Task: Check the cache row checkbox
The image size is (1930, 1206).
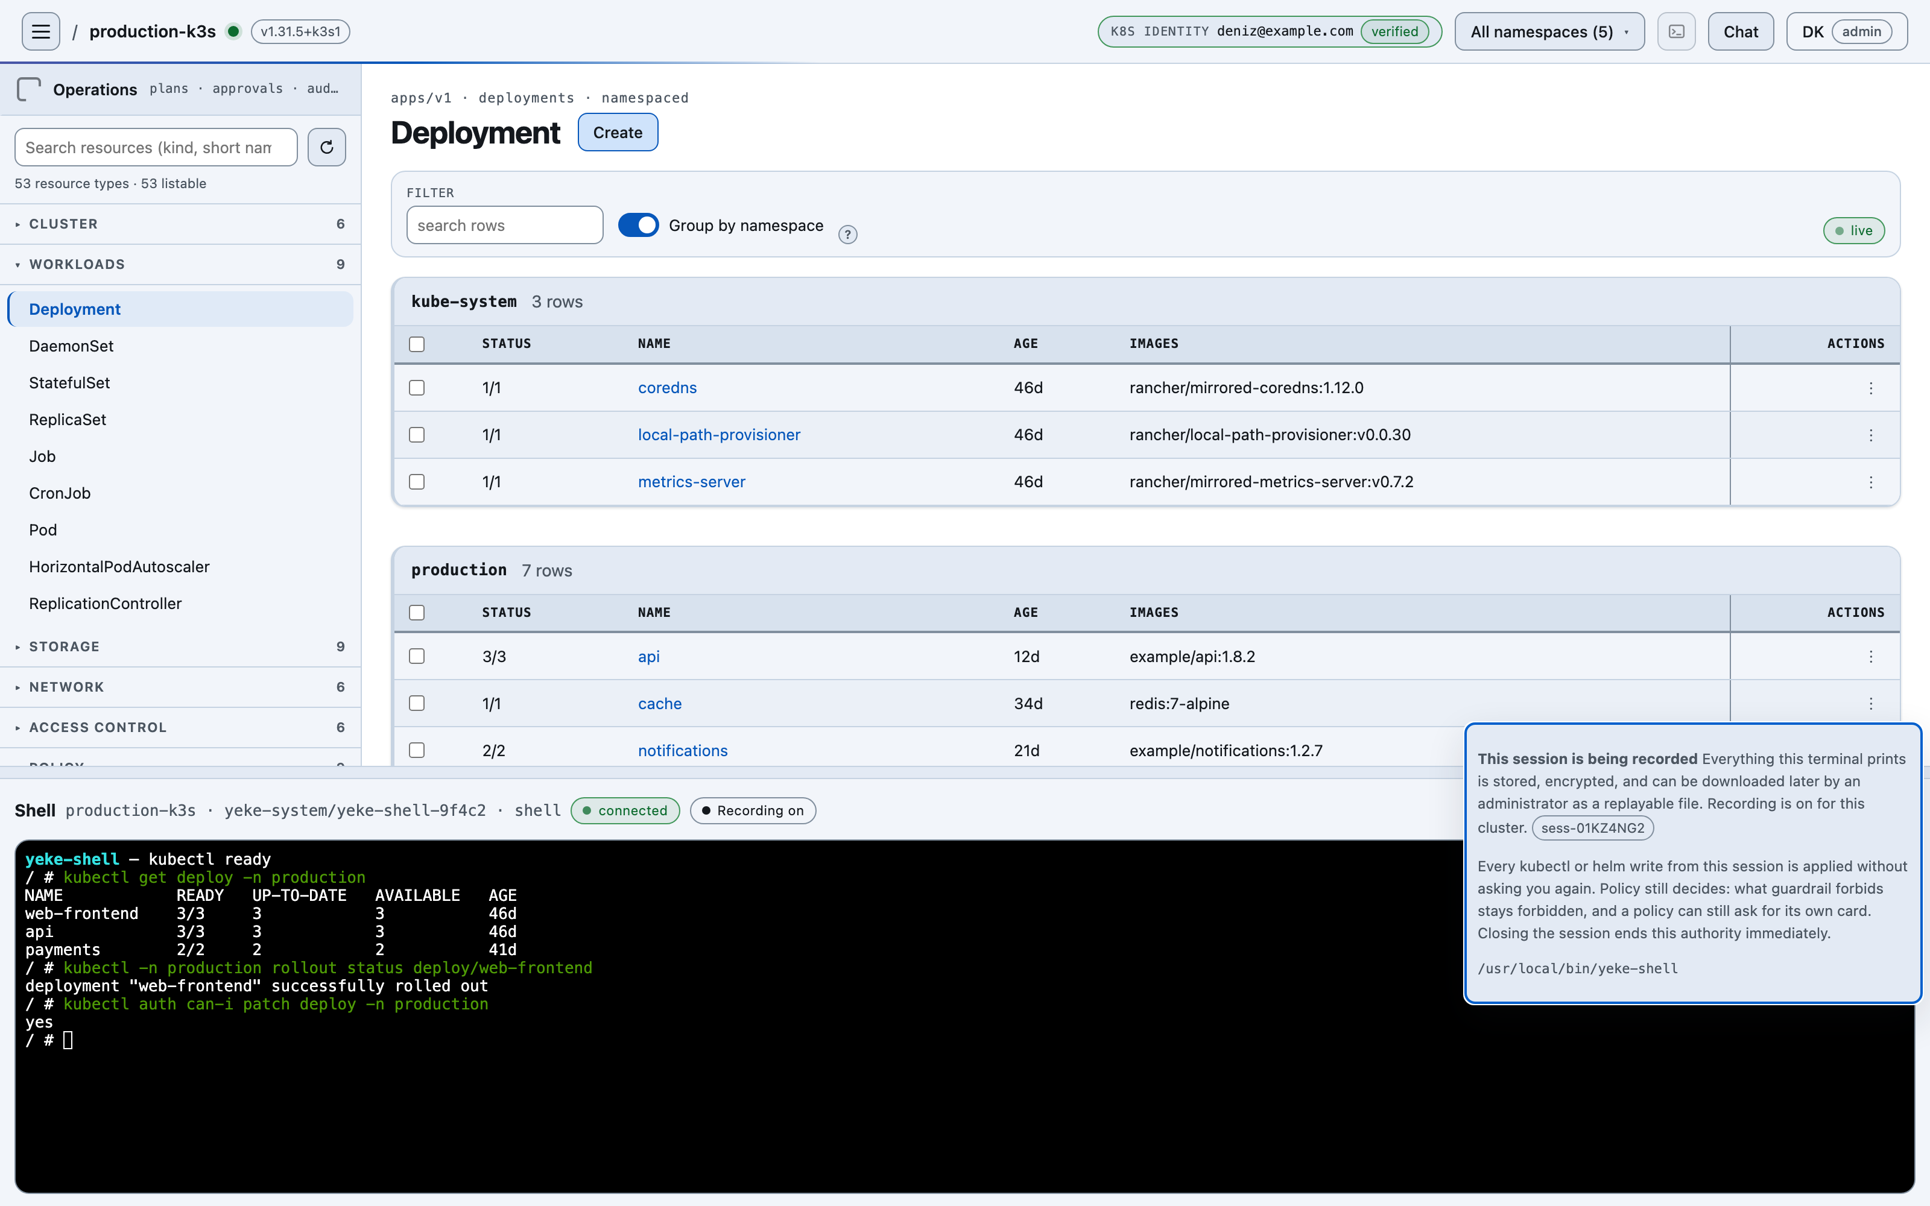Action: pyautogui.click(x=416, y=704)
